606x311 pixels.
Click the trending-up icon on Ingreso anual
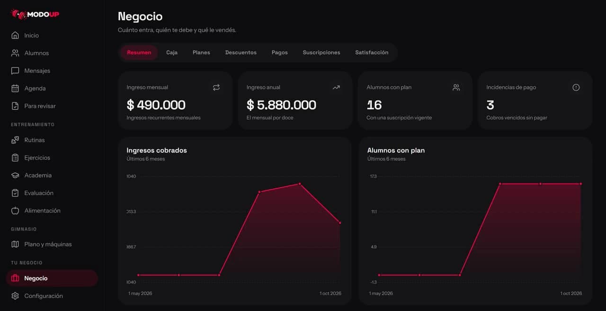336,87
